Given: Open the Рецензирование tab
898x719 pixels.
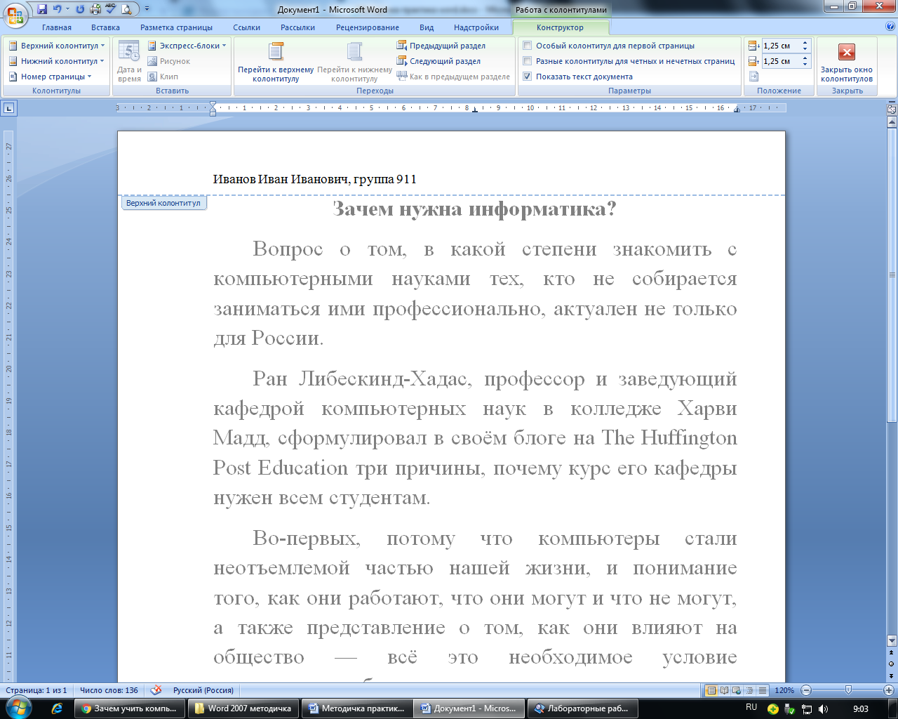Looking at the screenshot, I should coord(367,27).
